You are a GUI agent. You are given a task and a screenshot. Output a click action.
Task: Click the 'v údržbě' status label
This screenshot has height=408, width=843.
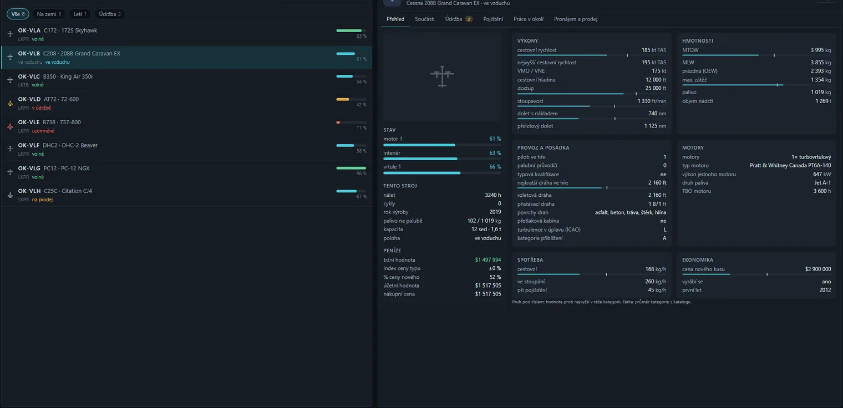(42, 108)
